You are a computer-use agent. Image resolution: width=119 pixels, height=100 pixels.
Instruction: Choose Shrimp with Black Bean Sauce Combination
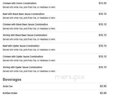[x=25, y=35]
